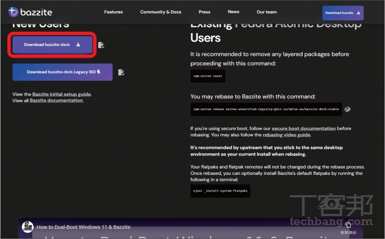This screenshot has width=385, height=239.
Task: Click the copy link icon on video
Action: [x=348, y=225]
